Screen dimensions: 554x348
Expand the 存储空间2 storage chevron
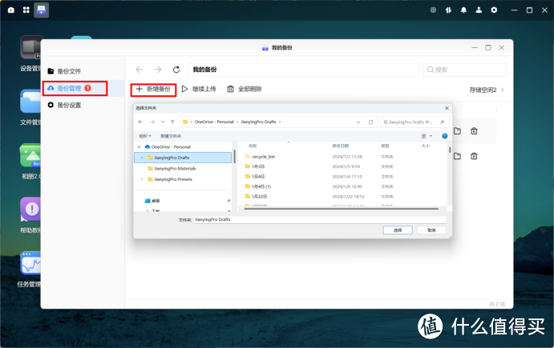pyautogui.click(x=503, y=90)
